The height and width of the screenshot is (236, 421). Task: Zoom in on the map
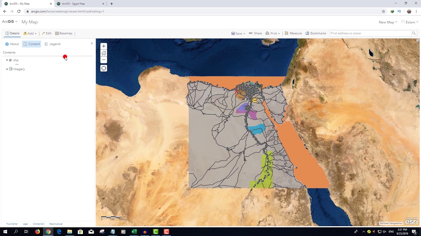pyautogui.click(x=104, y=46)
